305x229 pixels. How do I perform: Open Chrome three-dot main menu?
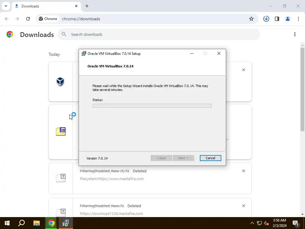coord(298,19)
